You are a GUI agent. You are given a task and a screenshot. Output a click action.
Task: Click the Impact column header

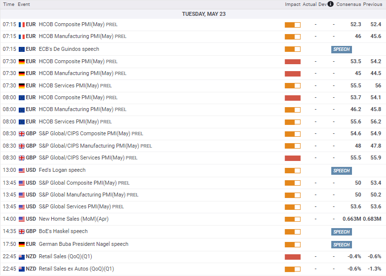pos(292,4)
